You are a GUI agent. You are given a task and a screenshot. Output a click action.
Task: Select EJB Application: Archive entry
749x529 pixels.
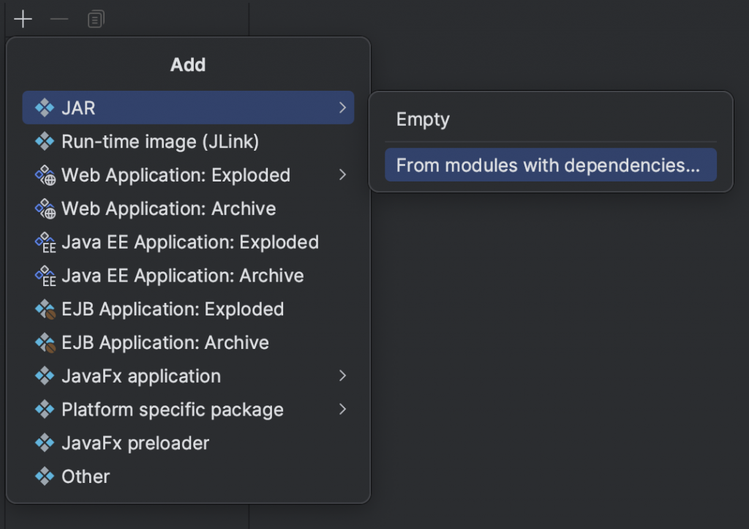point(165,342)
